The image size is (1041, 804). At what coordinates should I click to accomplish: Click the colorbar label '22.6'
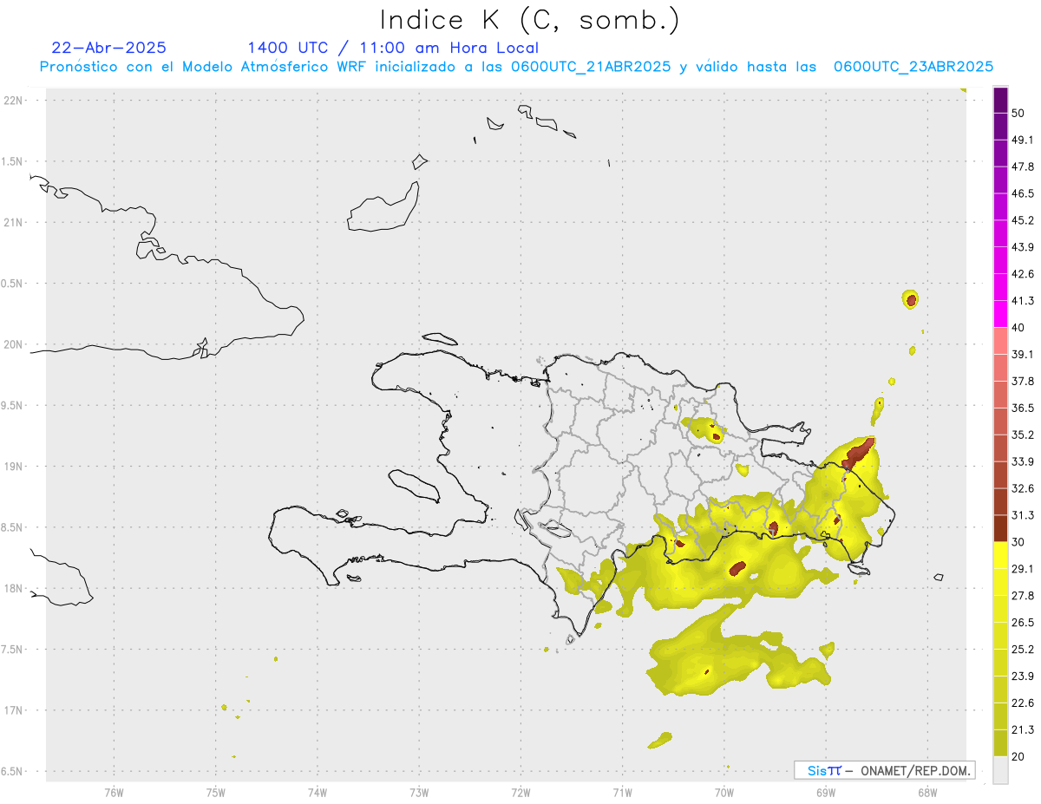pos(1023,703)
